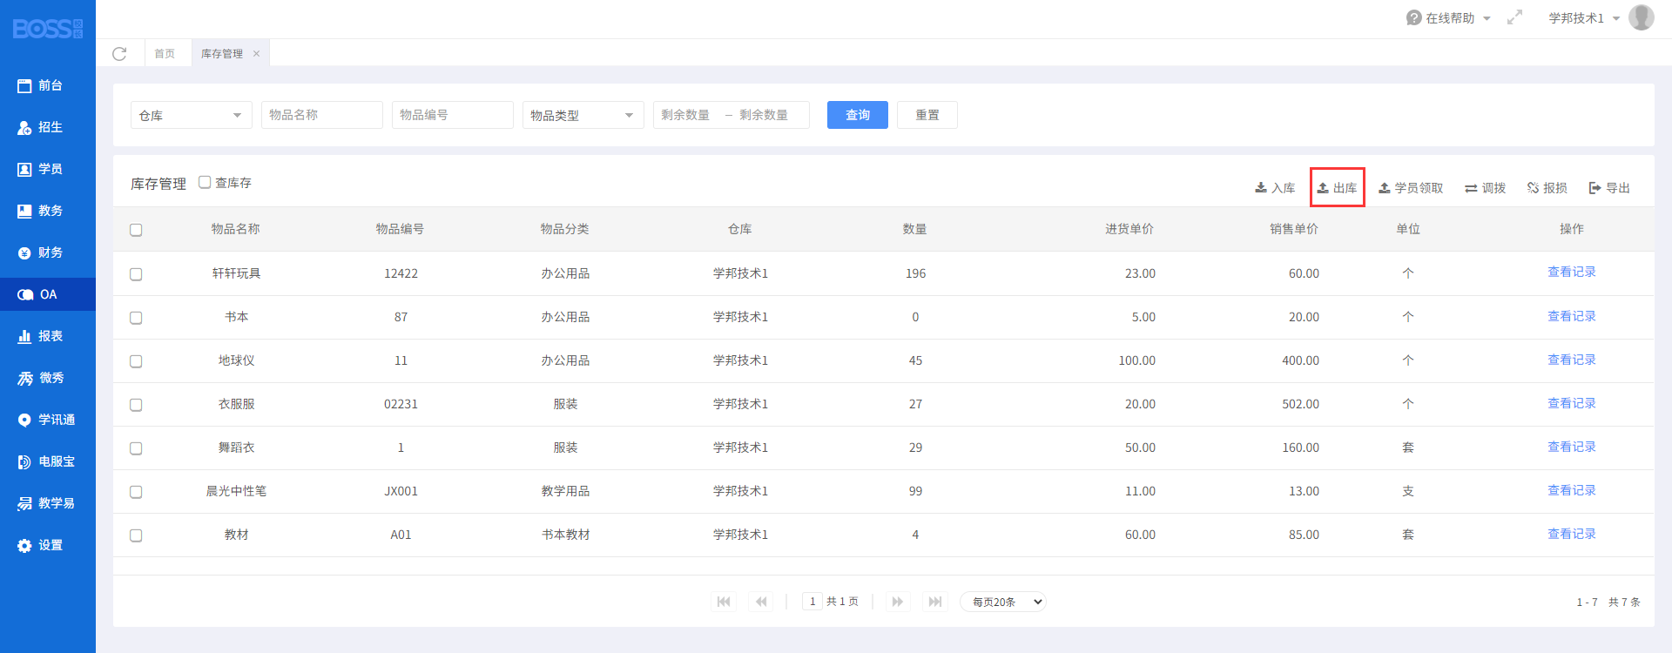Click the page number input box
The height and width of the screenshot is (653, 1672).
pyautogui.click(x=812, y=602)
